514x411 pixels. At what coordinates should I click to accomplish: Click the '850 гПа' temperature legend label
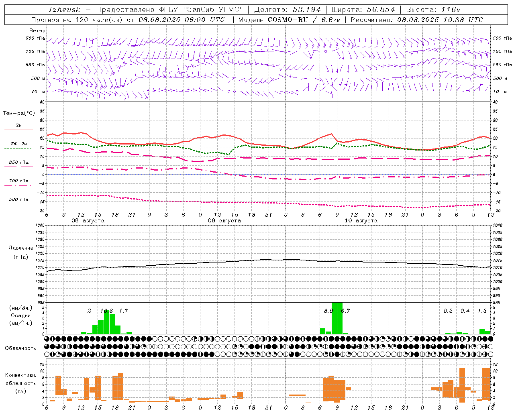point(19,163)
